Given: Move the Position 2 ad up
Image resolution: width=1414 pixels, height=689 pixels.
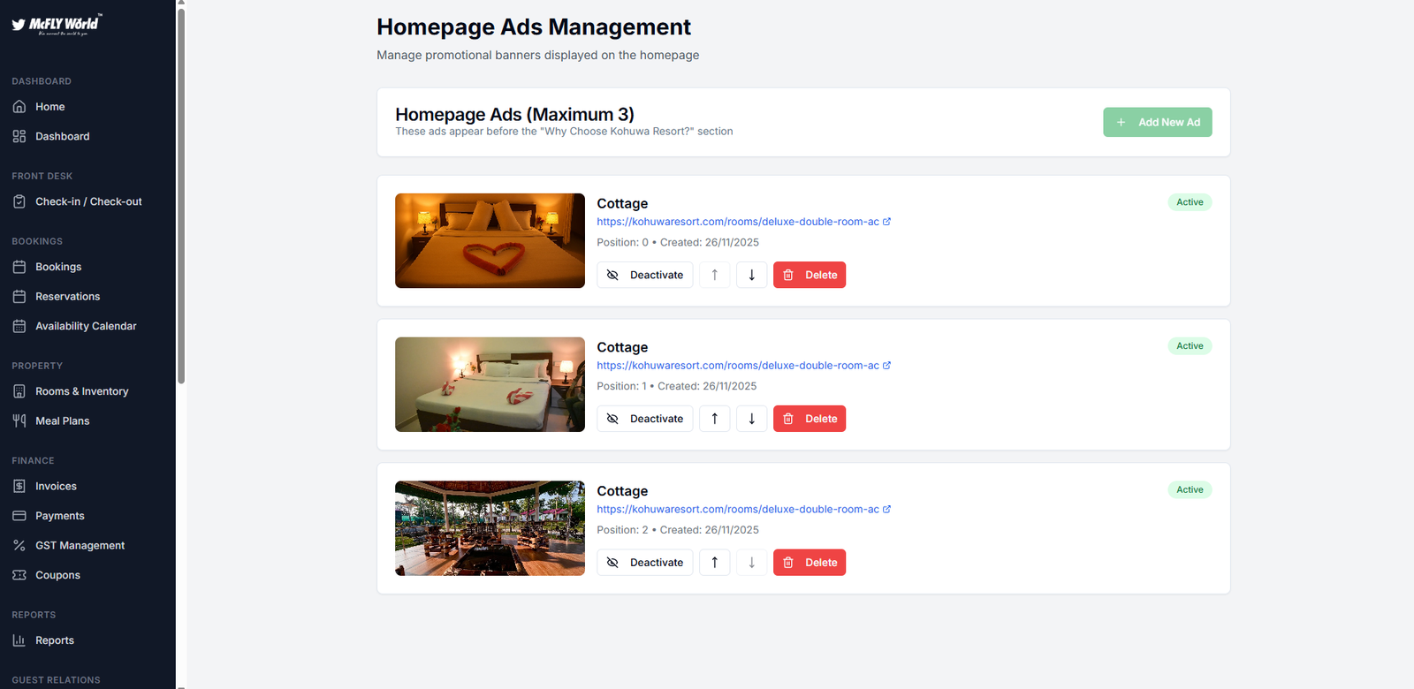Looking at the screenshot, I should (x=715, y=563).
